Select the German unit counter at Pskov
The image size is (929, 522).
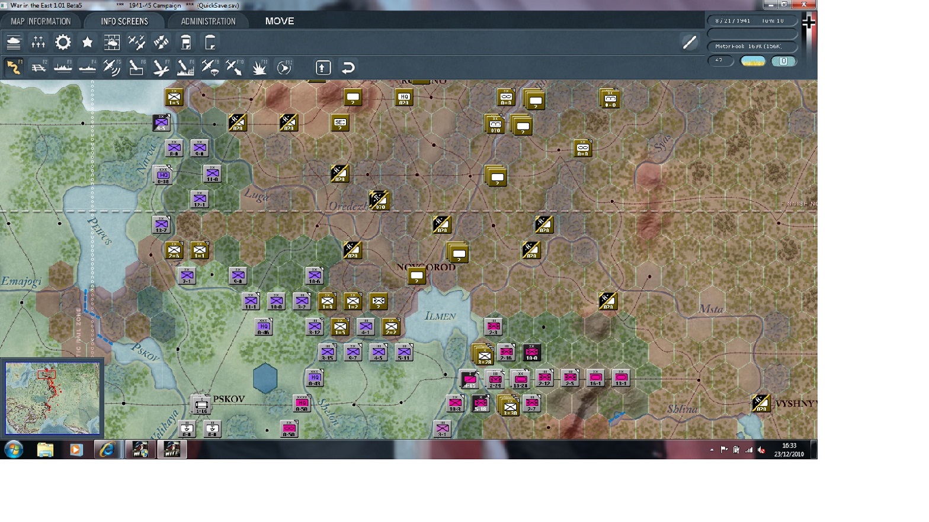(x=201, y=405)
